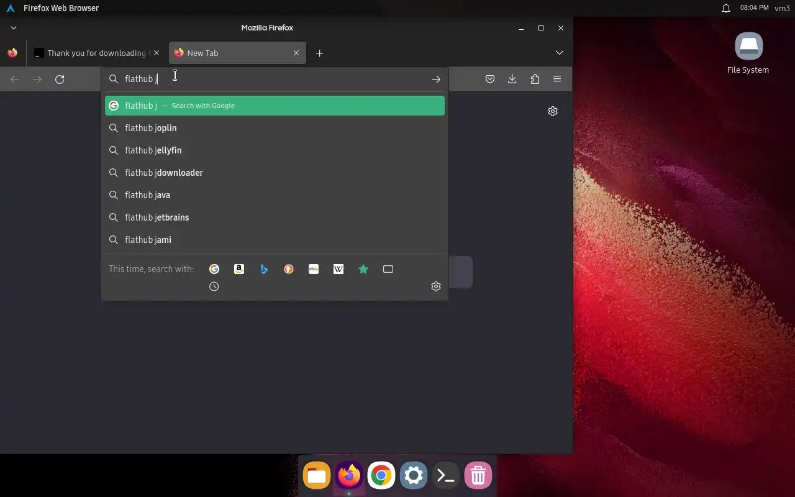Image resolution: width=795 pixels, height=497 pixels.
Task: Search history using the clock icon
Action: coord(214,286)
